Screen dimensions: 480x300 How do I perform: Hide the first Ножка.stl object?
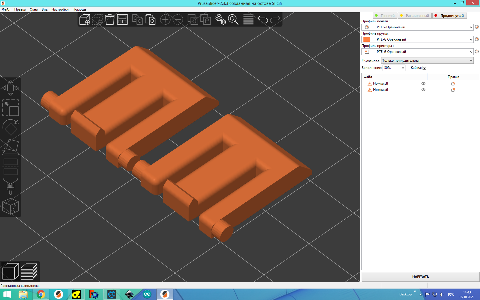423,83
